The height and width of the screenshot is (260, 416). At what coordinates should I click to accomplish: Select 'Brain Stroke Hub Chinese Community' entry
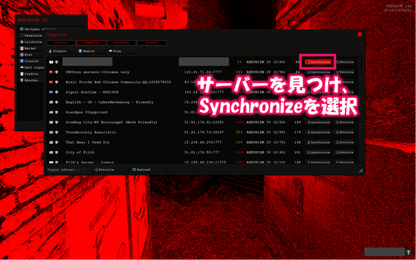click(x=118, y=82)
